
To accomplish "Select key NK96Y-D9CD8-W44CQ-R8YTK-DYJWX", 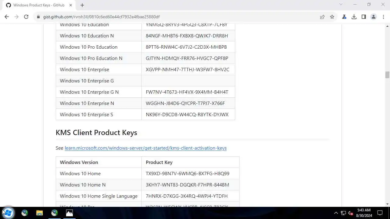I will (187, 114).
